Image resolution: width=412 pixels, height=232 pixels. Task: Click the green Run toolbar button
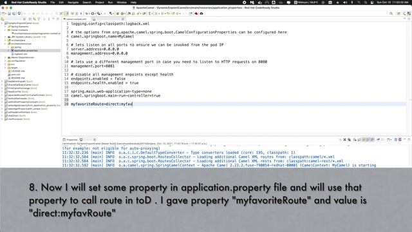(93, 14)
